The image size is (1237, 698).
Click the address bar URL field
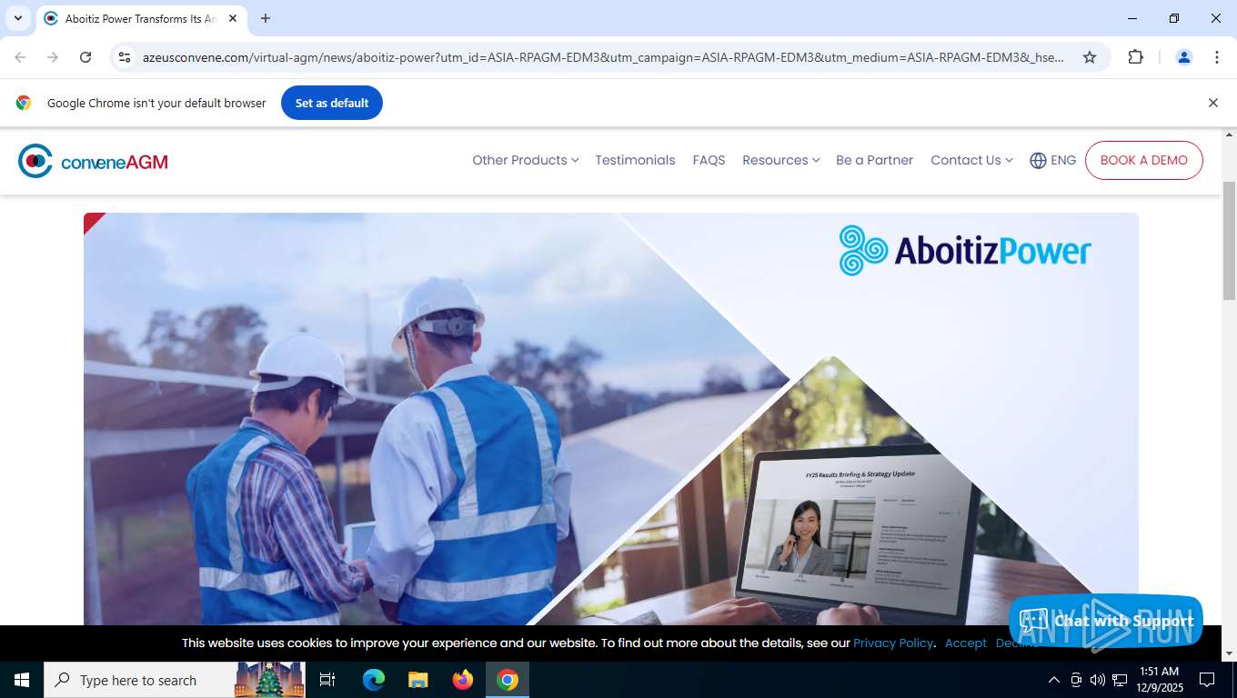pyautogui.click(x=602, y=57)
